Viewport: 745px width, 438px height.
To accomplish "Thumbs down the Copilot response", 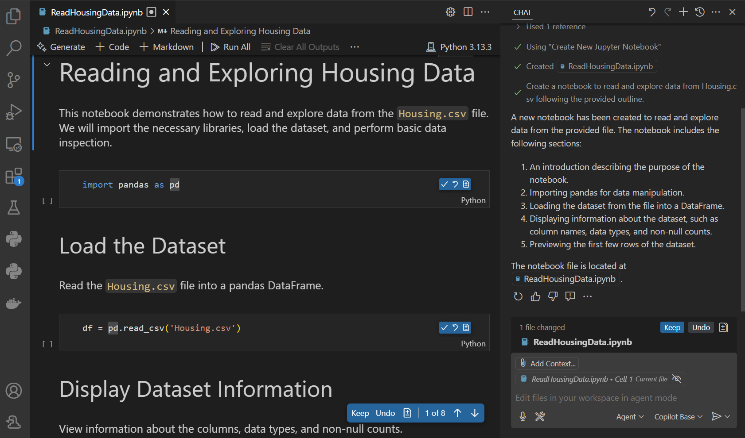I will (x=553, y=296).
